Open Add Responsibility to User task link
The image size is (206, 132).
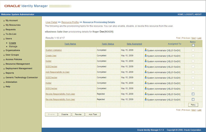58,72
